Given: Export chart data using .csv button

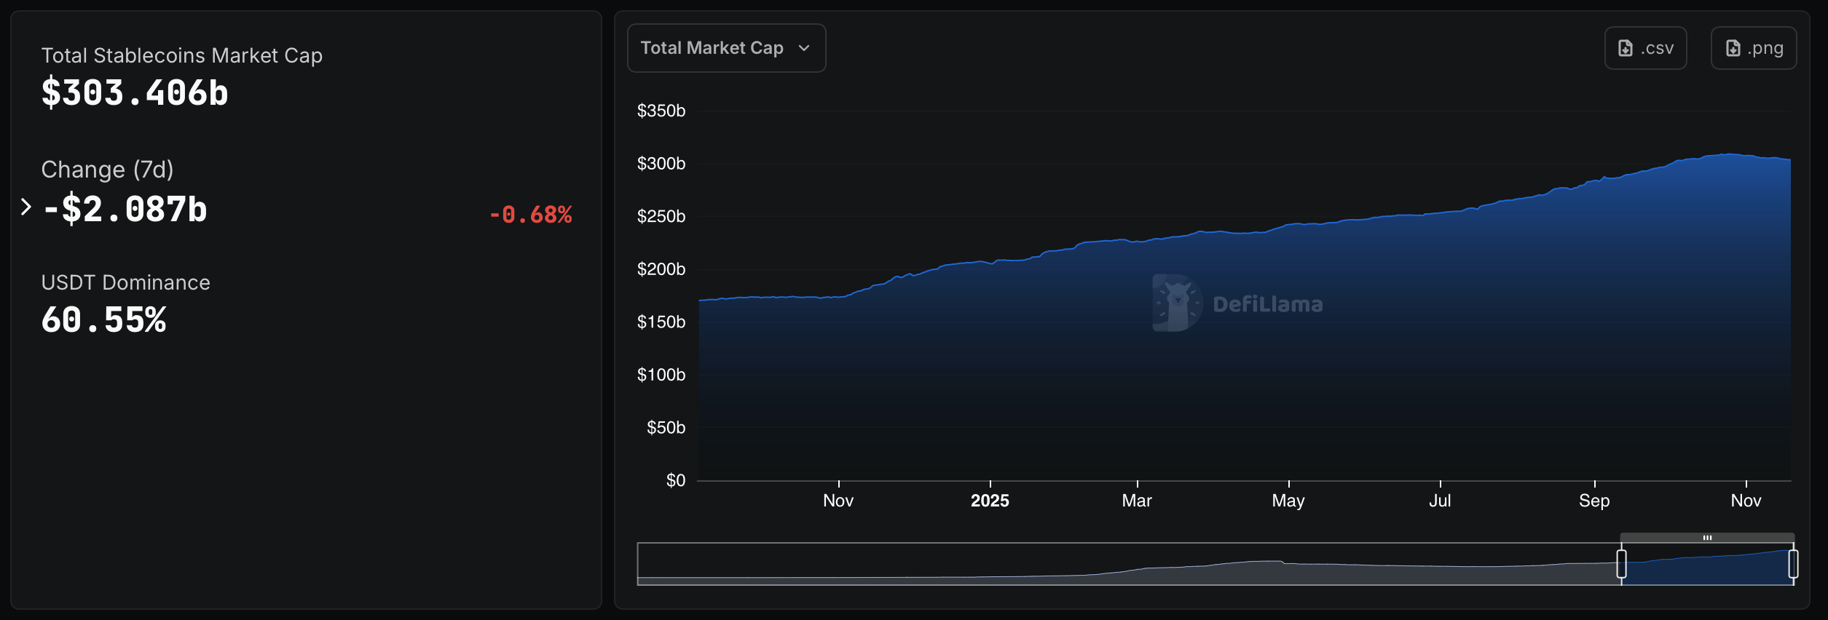Looking at the screenshot, I should (x=1645, y=48).
